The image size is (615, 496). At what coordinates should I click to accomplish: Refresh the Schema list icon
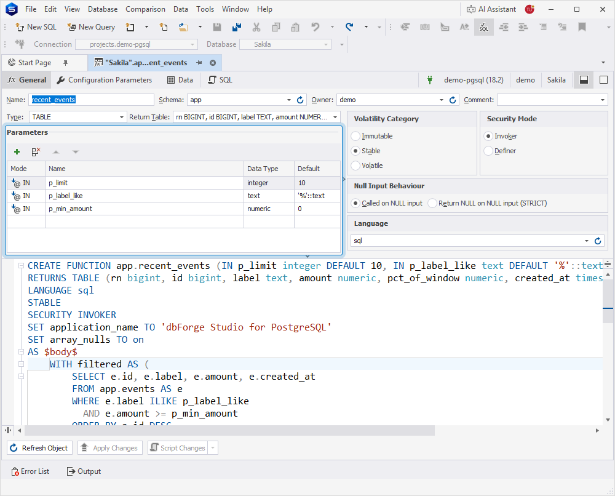[x=301, y=100]
